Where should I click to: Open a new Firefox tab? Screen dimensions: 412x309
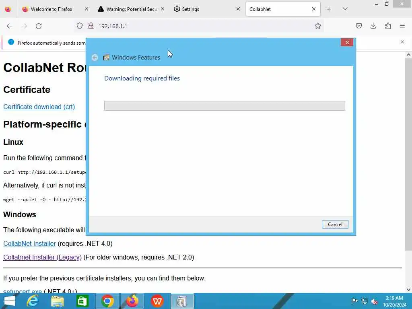point(329,9)
